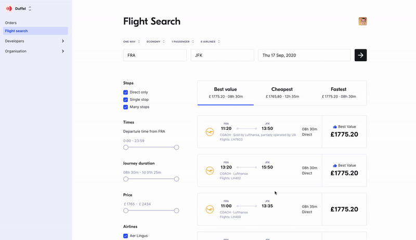Open the One Way trip type dropdown
Image resolution: width=416 pixels, height=240 pixels.
tap(132, 42)
